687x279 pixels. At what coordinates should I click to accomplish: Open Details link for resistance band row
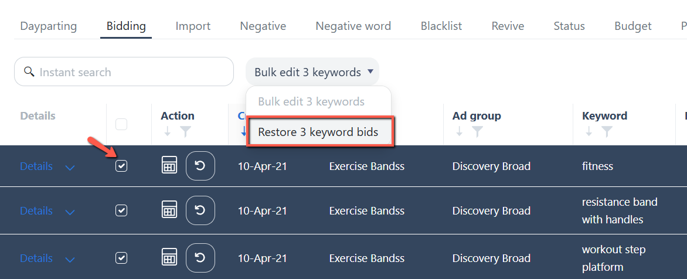click(x=36, y=210)
